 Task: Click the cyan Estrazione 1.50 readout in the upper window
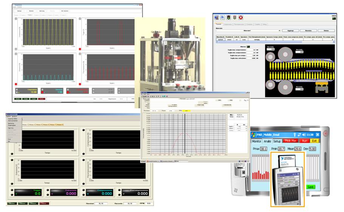point(52,91)
